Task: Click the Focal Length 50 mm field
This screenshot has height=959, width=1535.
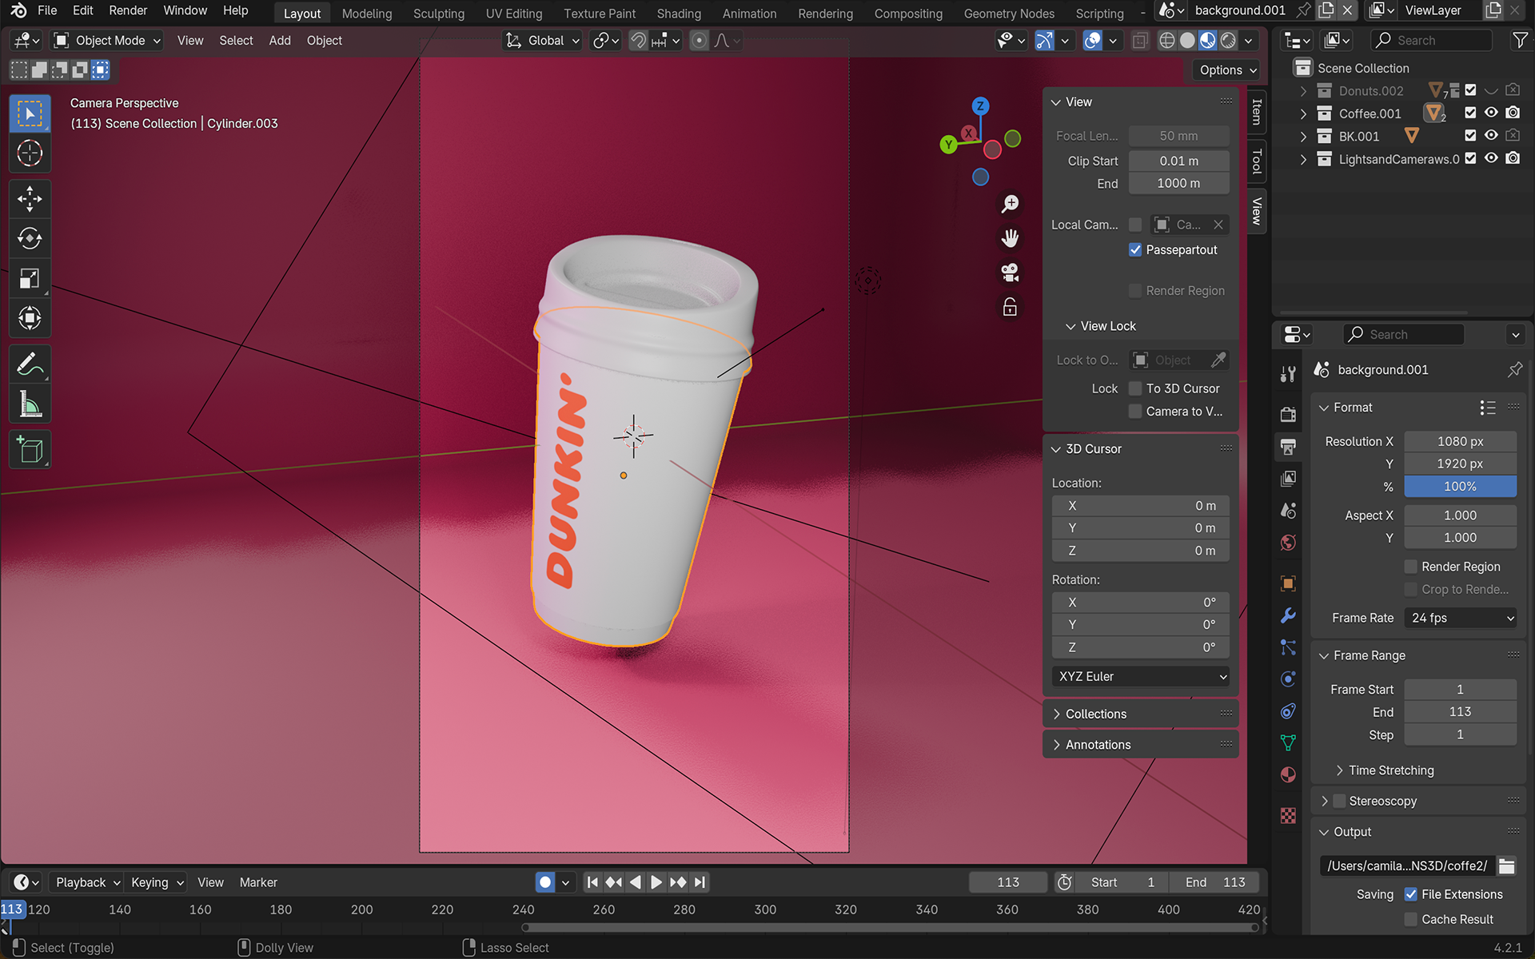Action: pos(1178,136)
